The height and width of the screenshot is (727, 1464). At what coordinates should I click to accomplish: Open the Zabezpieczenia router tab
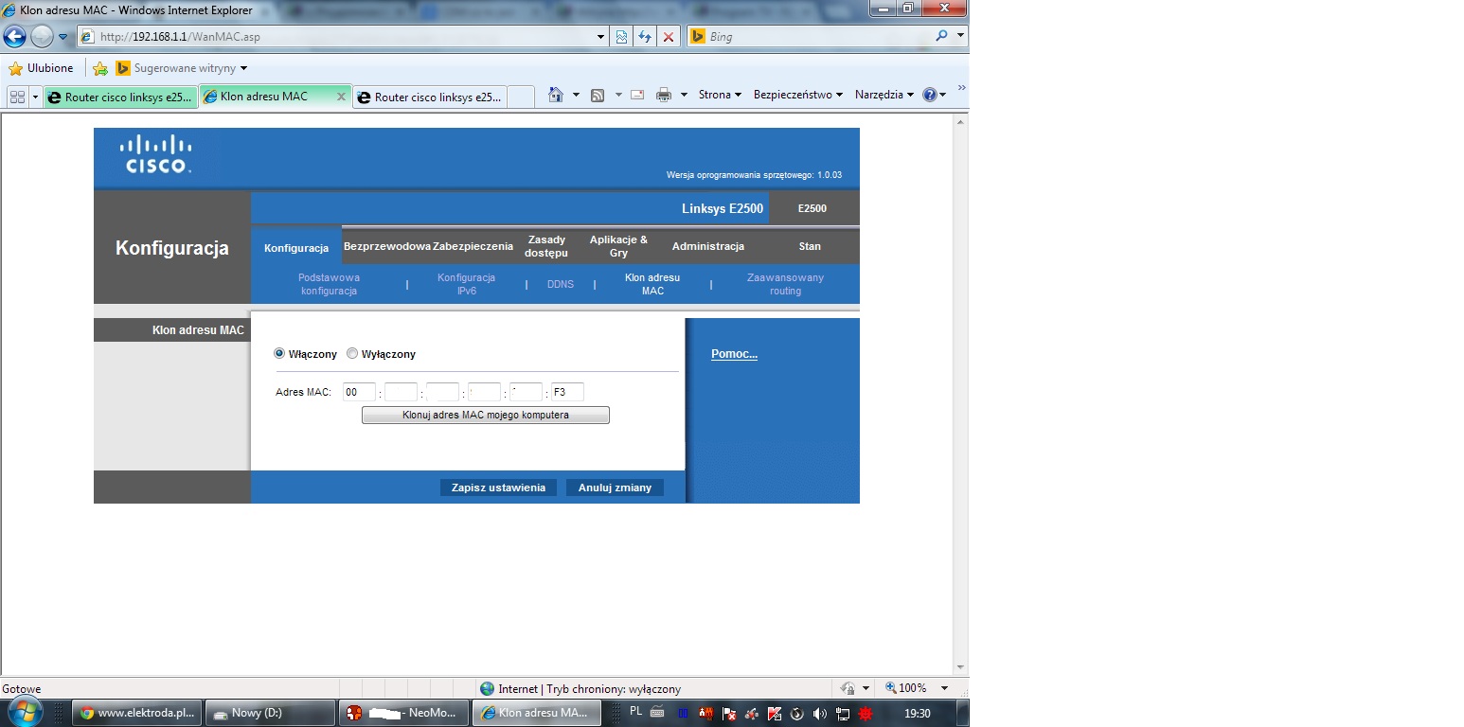[473, 246]
